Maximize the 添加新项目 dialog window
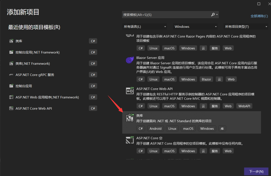This screenshot has height=176, width=271. (x=259, y=4)
